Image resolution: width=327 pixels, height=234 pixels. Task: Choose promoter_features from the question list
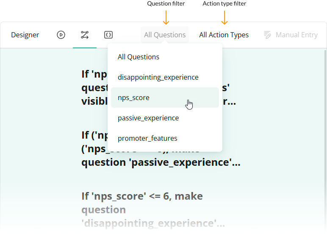[x=147, y=138]
